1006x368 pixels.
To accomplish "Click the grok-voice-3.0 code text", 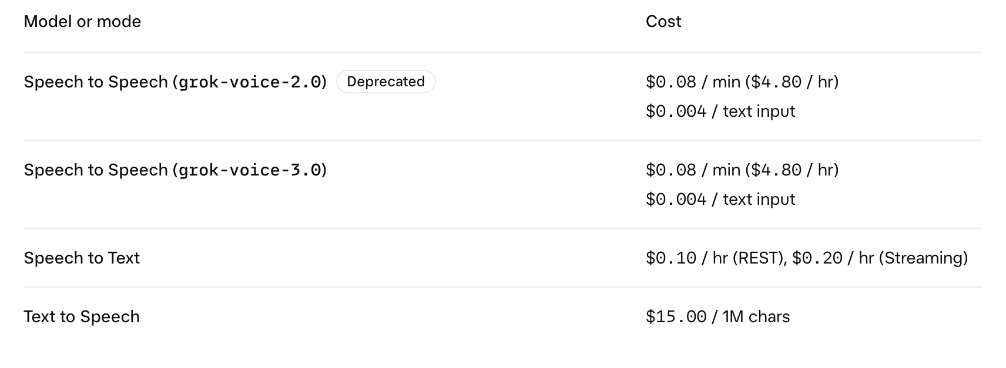I will click(250, 170).
